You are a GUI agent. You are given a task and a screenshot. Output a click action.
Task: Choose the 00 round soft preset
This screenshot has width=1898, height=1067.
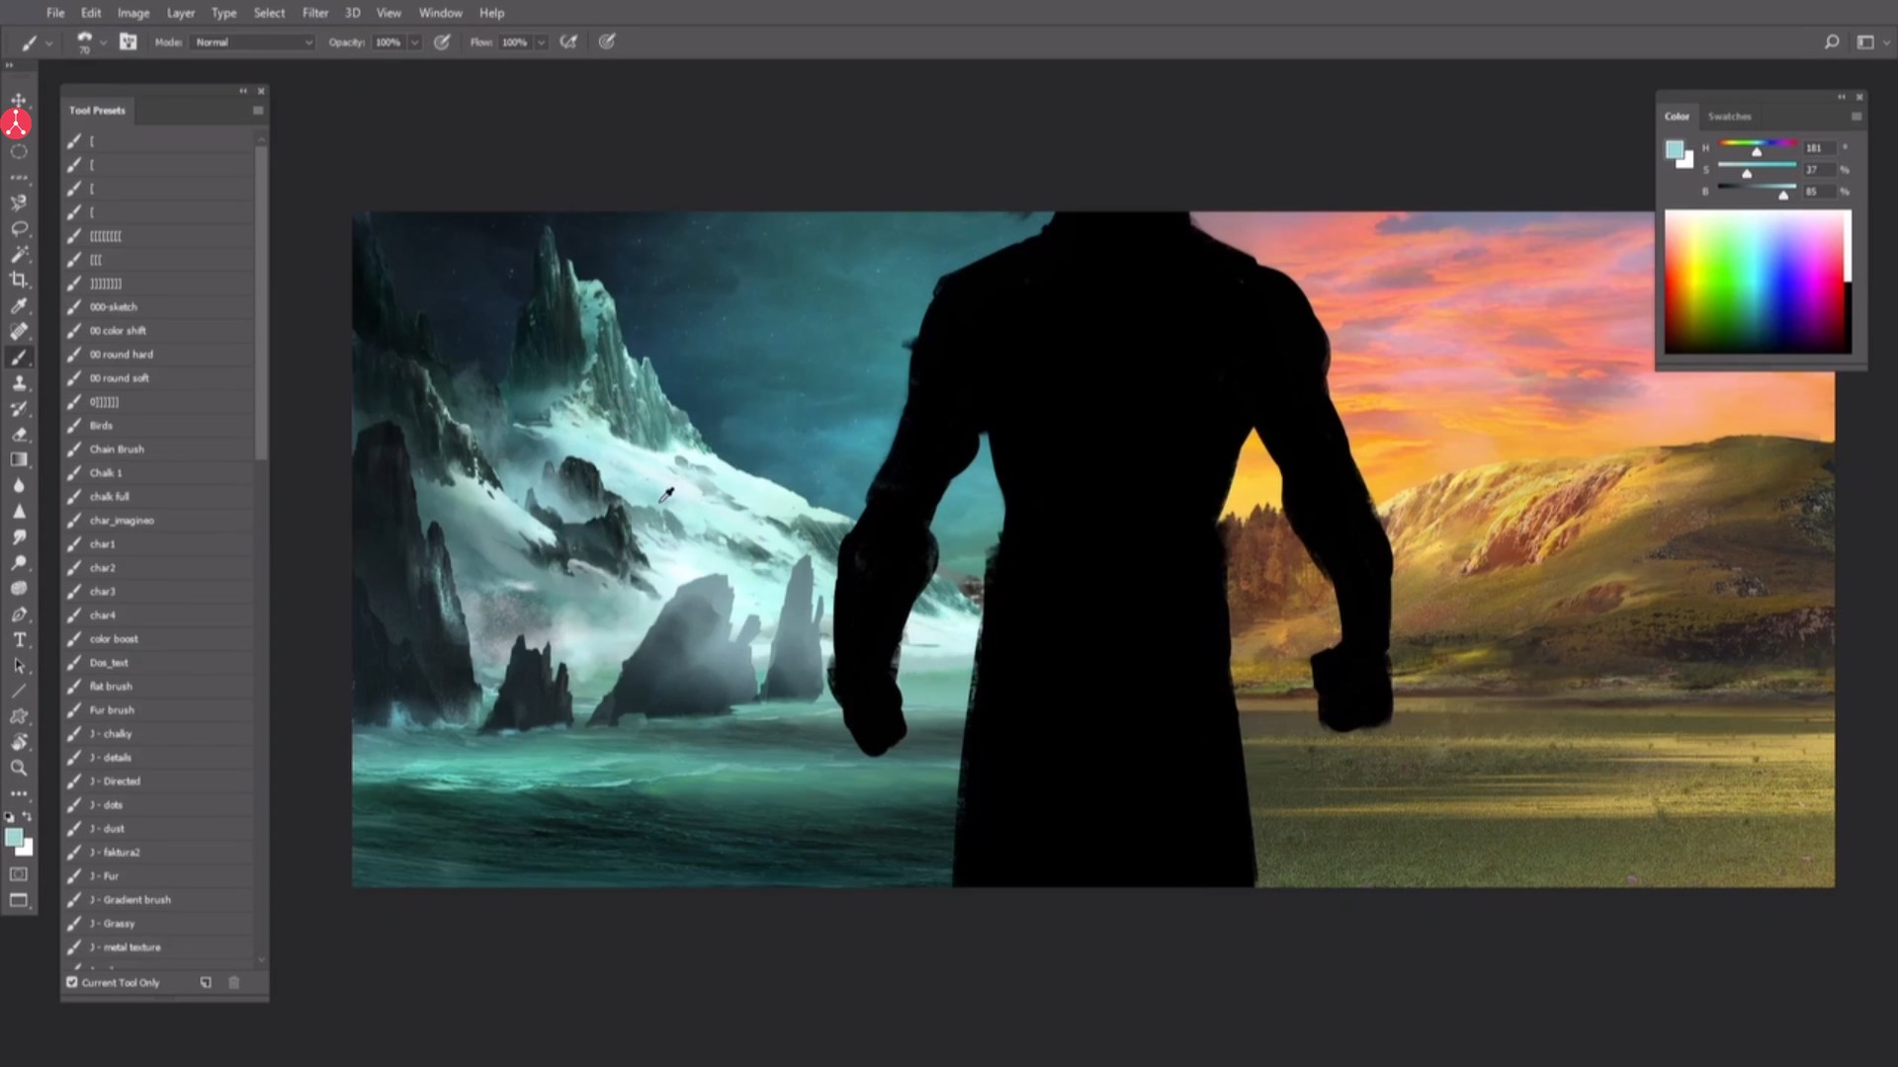click(119, 377)
